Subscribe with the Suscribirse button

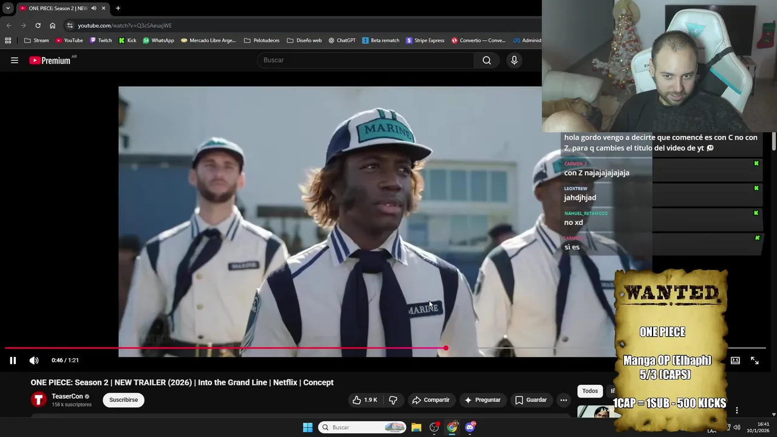click(123, 400)
